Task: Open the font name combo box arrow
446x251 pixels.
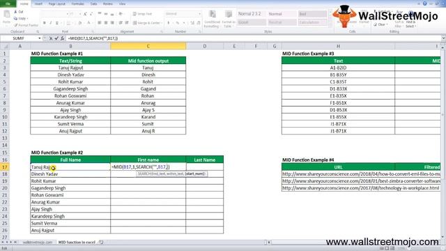Action: pos(68,14)
